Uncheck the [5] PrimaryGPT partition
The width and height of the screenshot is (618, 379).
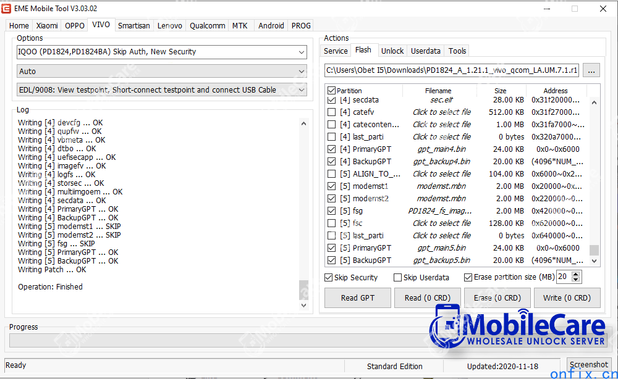[331, 248]
